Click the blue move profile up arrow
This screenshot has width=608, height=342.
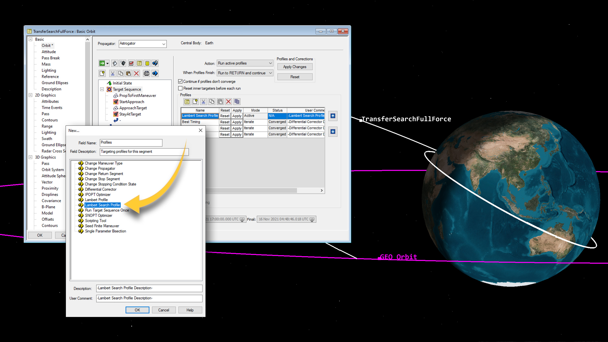[333, 116]
